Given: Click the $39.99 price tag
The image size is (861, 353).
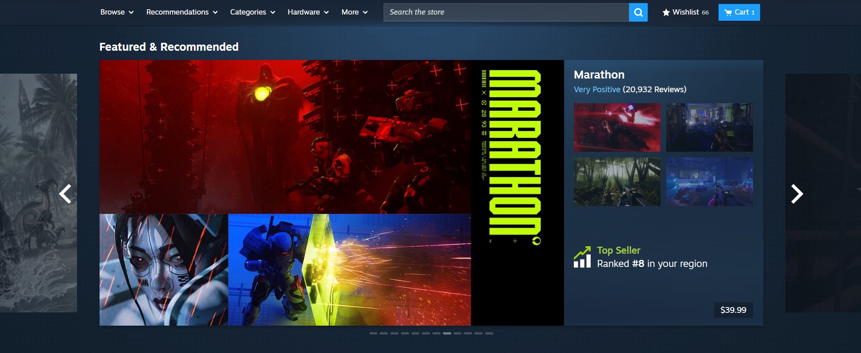Looking at the screenshot, I should tap(733, 310).
